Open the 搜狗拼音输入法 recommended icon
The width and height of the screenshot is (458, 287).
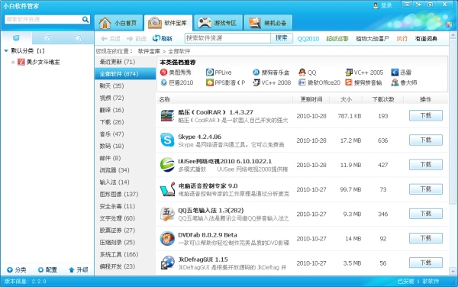point(349,82)
